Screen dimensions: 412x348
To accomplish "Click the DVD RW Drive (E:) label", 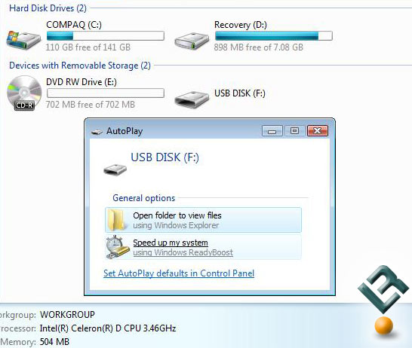I will point(81,82).
